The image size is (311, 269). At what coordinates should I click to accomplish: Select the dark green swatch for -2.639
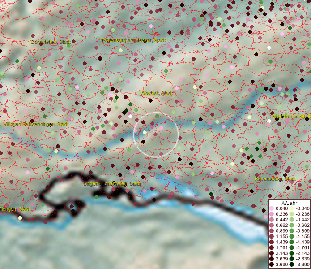pyautogui.click(x=292, y=259)
